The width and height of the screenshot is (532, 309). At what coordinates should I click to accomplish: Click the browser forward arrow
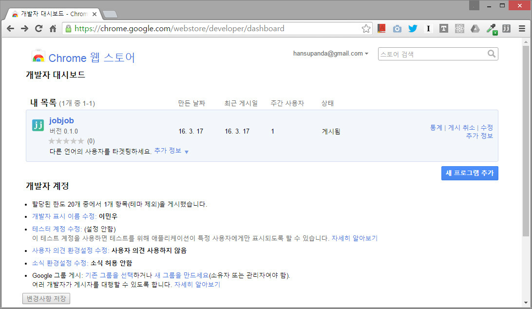pyautogui.click(x=24, y=29)
